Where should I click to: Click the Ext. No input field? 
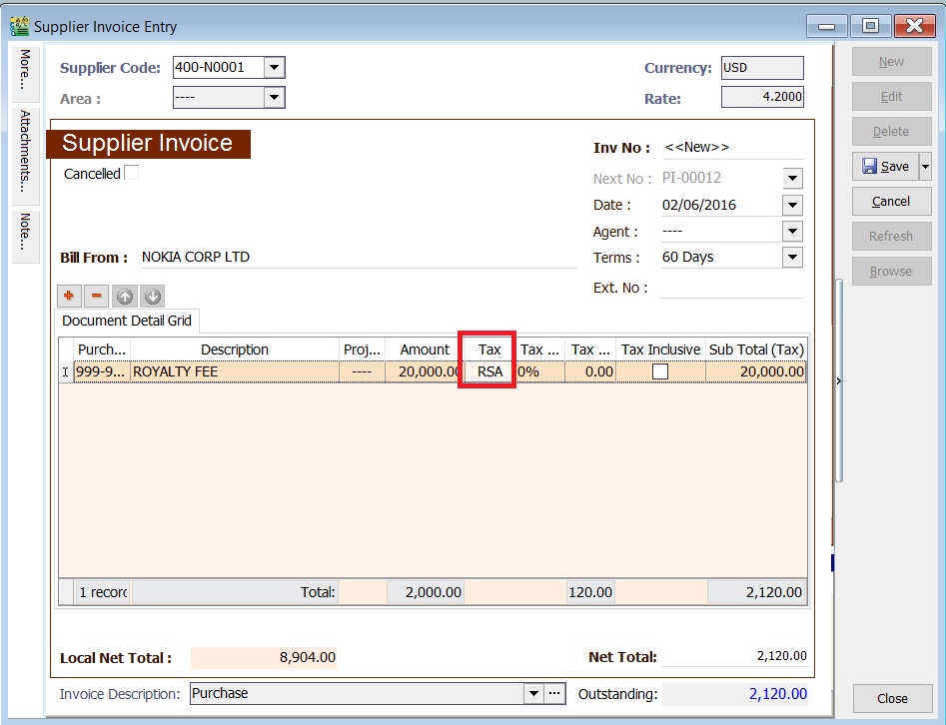point(731,288)
